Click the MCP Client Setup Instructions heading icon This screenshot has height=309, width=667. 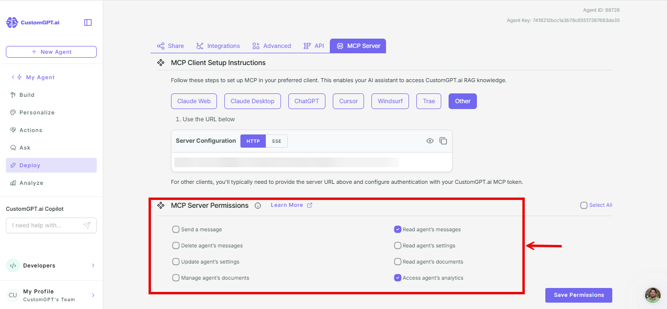coord(160,63)
